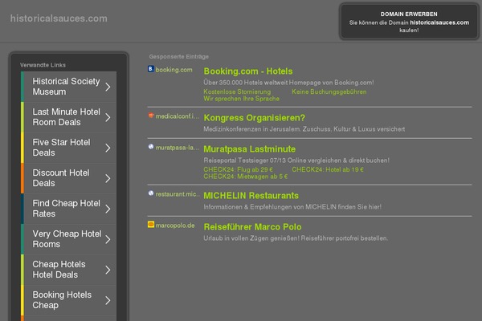Click the Kongress Organisieren? headline

coord(254,118)
